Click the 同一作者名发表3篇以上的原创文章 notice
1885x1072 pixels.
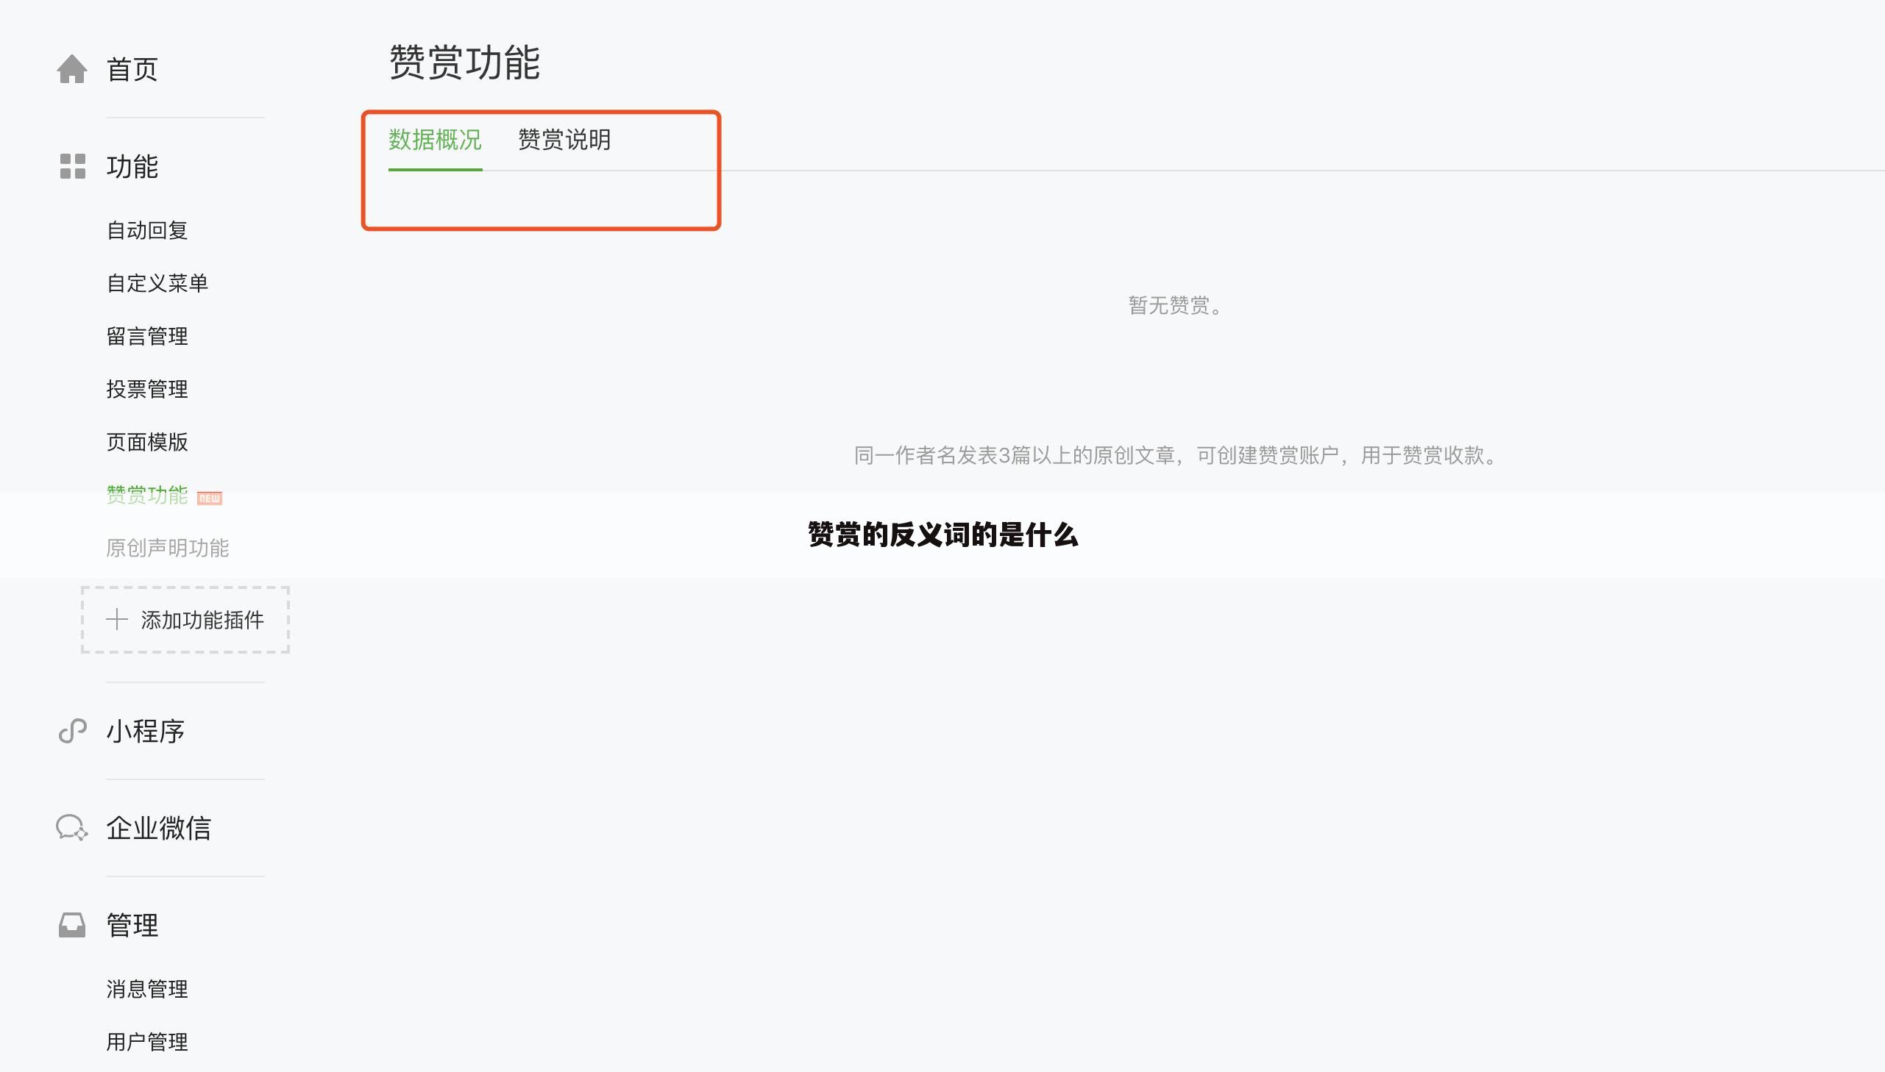point(1176,456)
